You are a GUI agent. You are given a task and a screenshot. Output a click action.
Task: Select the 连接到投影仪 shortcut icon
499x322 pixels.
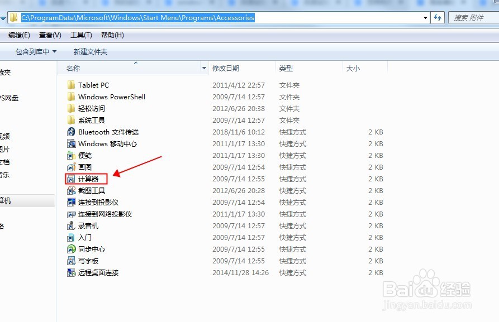(71, 203)
